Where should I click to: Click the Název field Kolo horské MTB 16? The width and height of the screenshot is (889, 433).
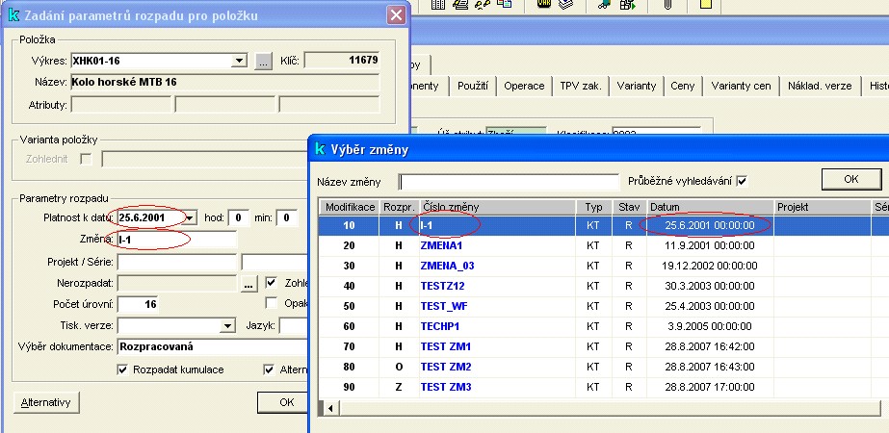coord(225,82)
